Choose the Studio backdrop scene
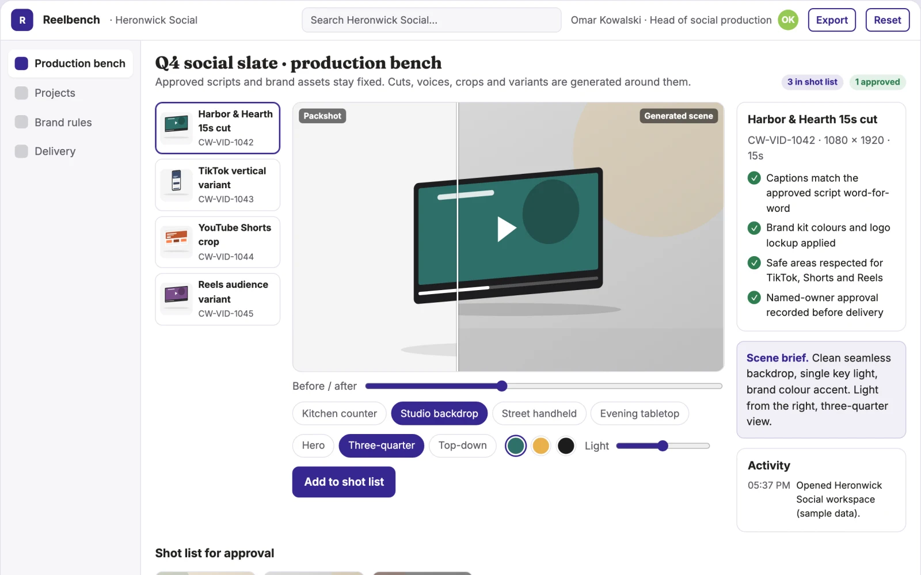 tap(439, 413)
